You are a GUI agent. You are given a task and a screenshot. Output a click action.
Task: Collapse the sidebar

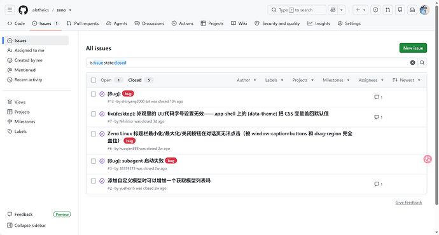[27, 225]
